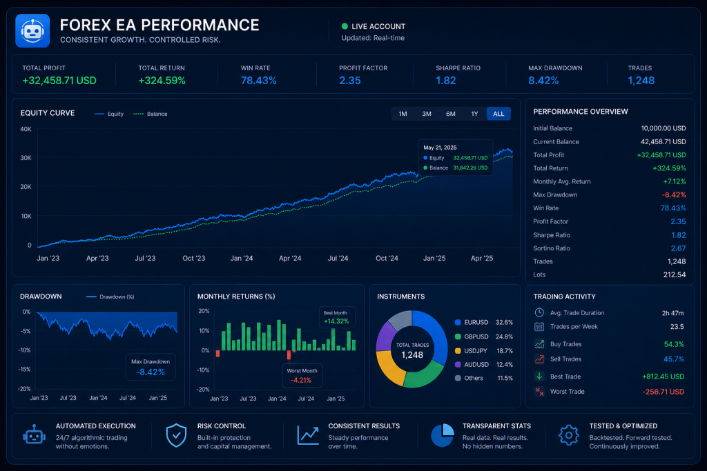This screenshot has width=707, height=471.
Task: Click the Worst Trade red cross icon
Action: (x=539, y=392)
